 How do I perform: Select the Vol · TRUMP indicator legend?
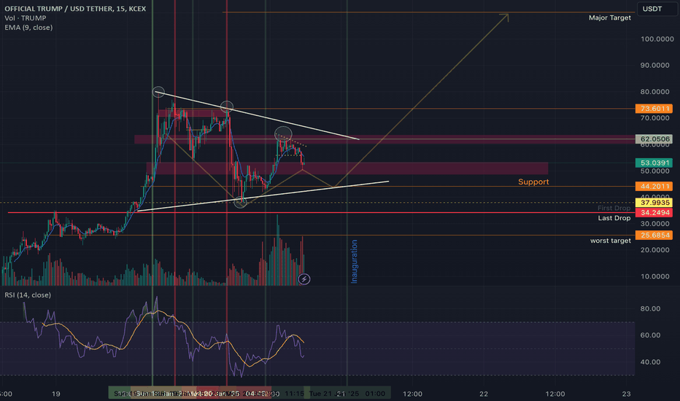25,18
